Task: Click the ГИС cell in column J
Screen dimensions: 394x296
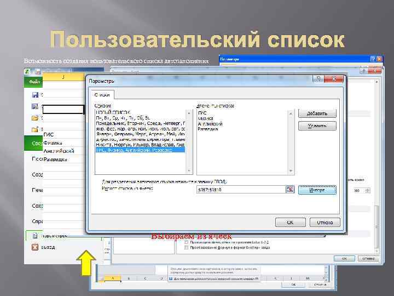Action: pyautogui.click(x=63, y=135)
